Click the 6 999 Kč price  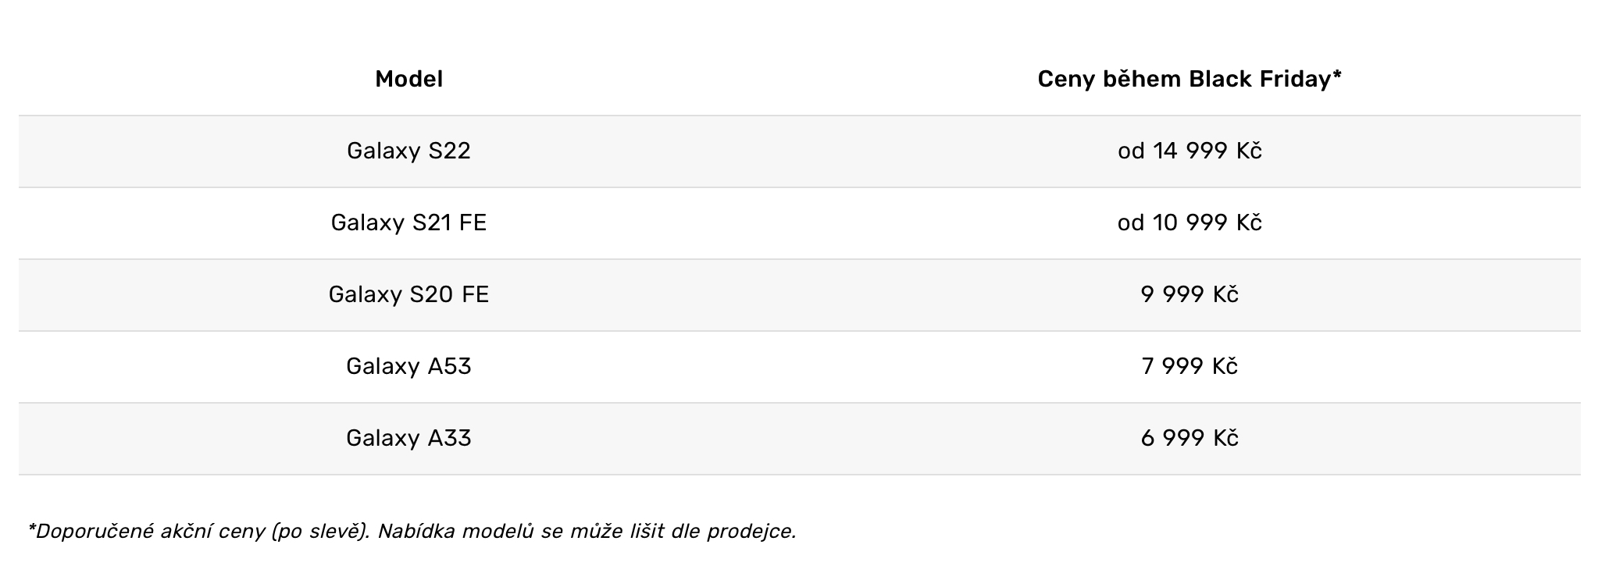(x=1189, y=438)
